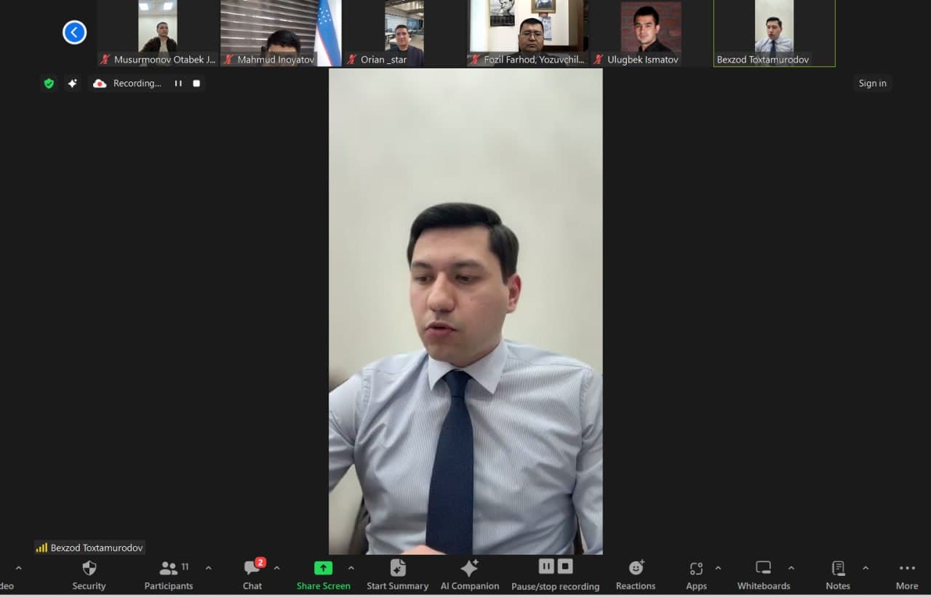
Task: Open the Reactions picker
Action: click(636, 574)
